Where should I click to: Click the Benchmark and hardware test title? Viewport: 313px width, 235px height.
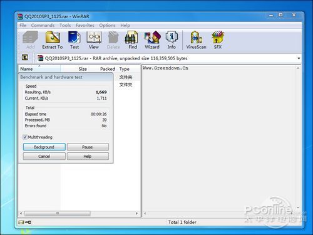(51, 77)
